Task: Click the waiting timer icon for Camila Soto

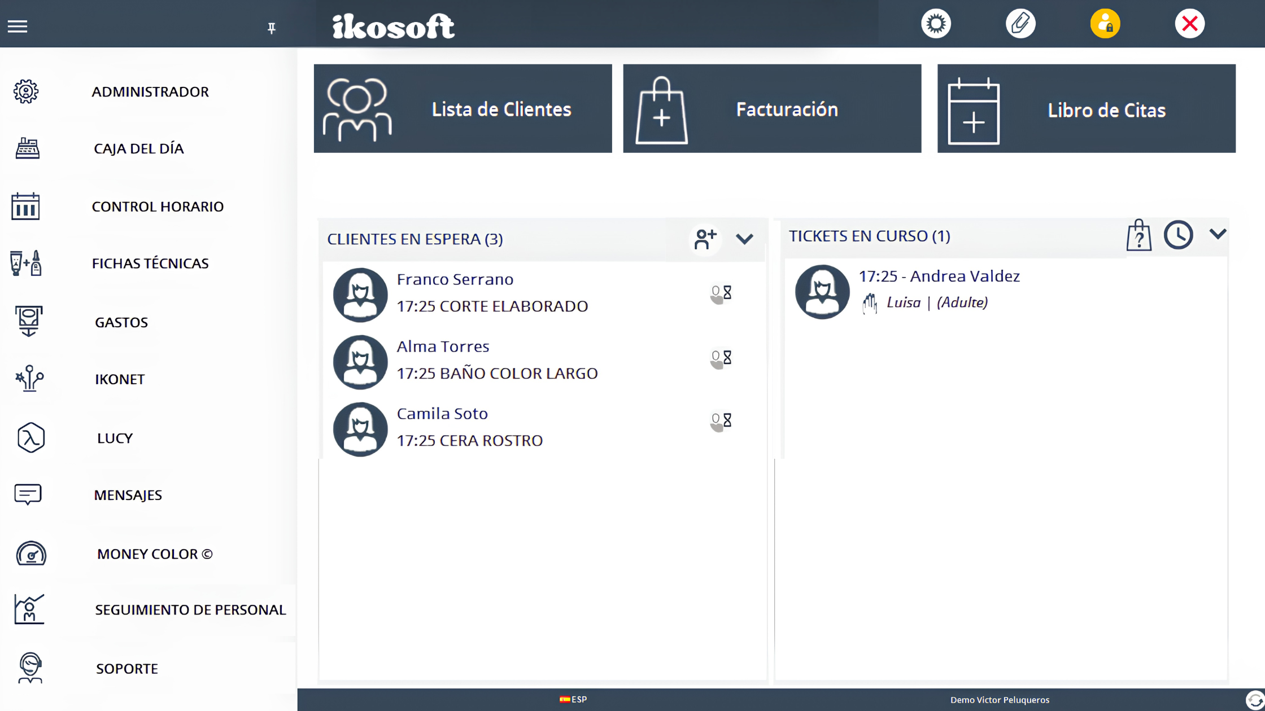Action: pos(721,422)
